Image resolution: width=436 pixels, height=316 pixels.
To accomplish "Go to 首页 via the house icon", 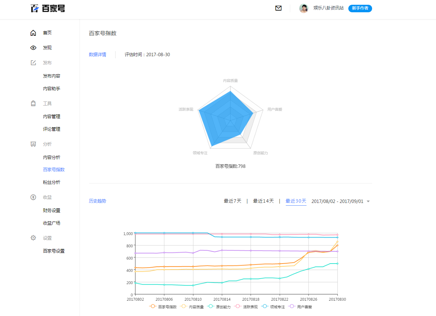I will point(33,33).
